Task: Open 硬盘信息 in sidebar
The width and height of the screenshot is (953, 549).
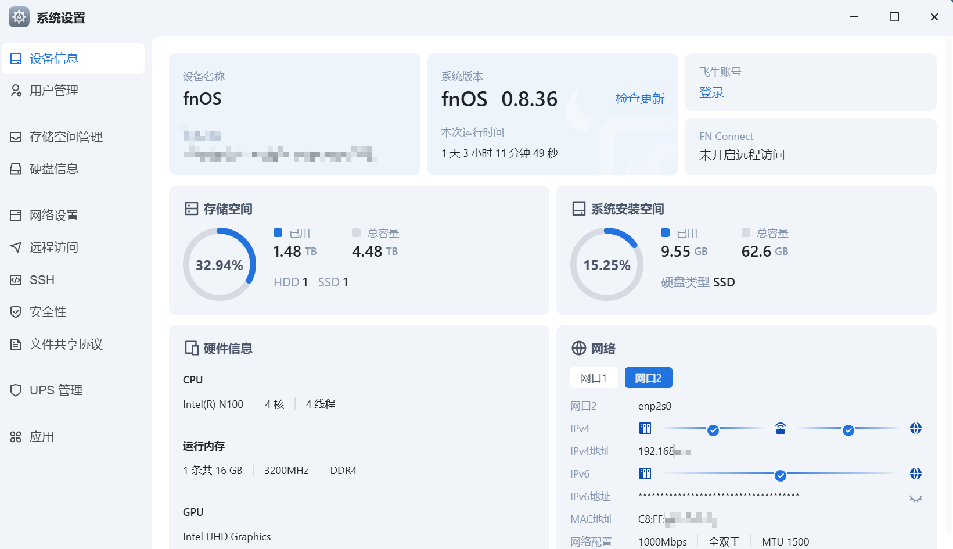Action: [x=73, y=169]
